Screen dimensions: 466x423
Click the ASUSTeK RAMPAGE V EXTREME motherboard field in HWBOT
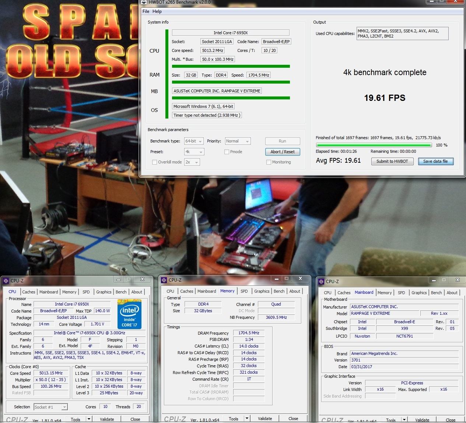pyautogui.click(x=217, y=91)
